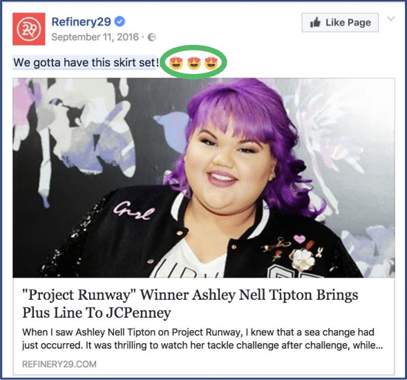Visit the REFINERY29.COM source link

59,364
